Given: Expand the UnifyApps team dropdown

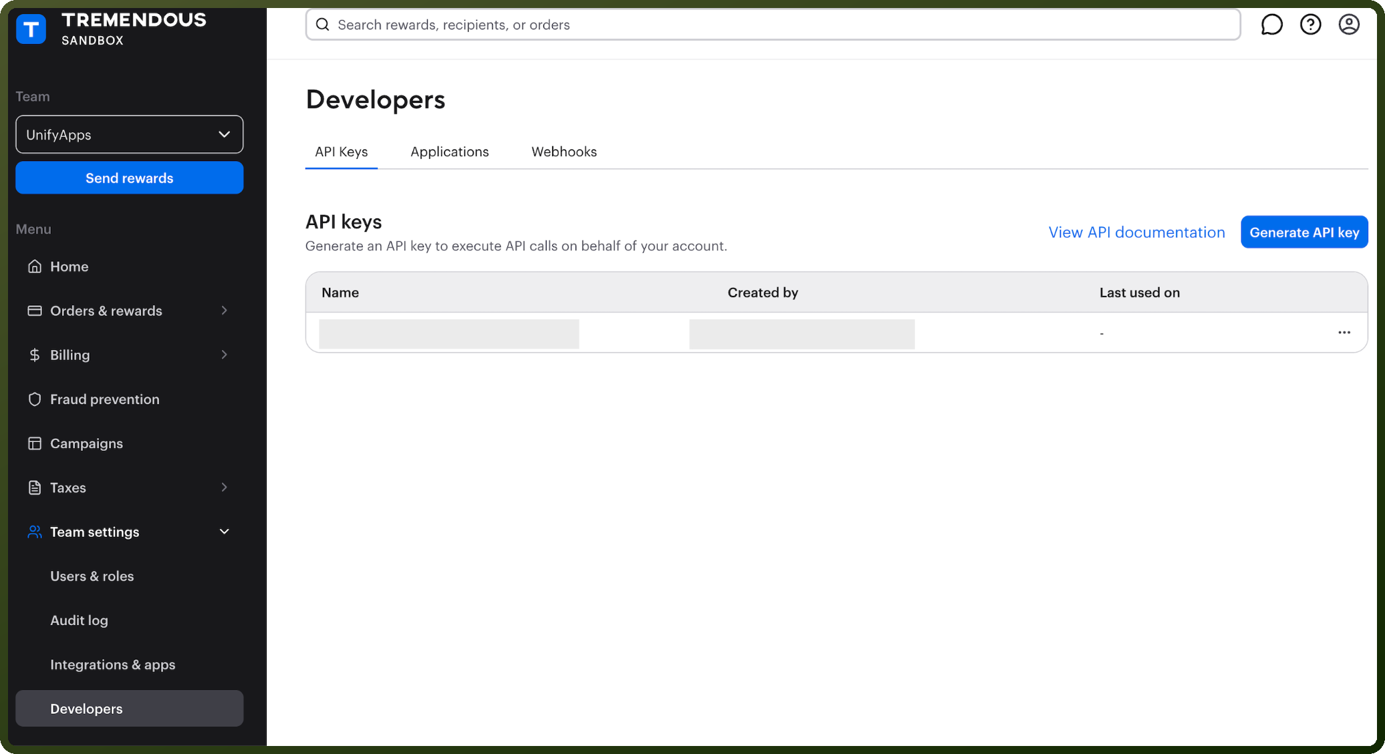Looking at the screenshot, I should pyautogui.click(x=129, y=134).
